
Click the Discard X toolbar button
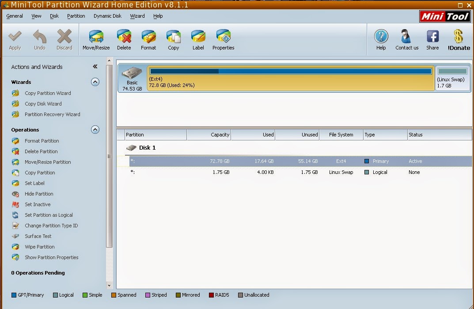[x=64, y=40]
